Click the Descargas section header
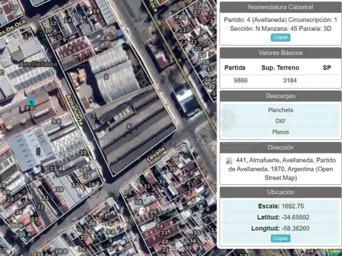The image size is (342, 256). (281, 96)
